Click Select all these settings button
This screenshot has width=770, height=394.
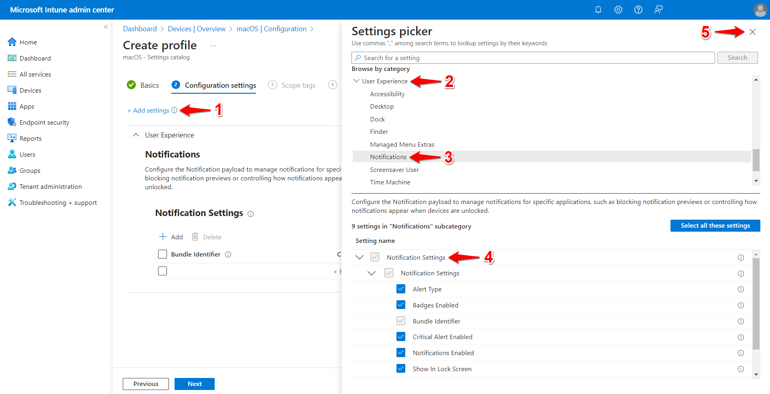pyautogui.click(x=715, y=226)
